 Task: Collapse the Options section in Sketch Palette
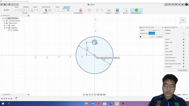pos(165,30)
